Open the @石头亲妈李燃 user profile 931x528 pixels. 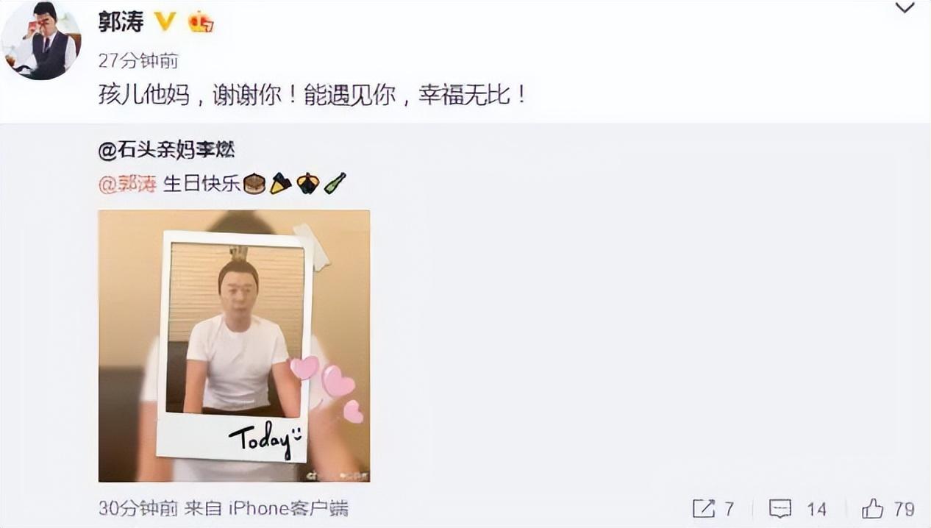167,151
